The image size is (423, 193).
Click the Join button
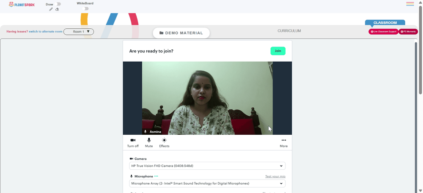click(278, 51)
